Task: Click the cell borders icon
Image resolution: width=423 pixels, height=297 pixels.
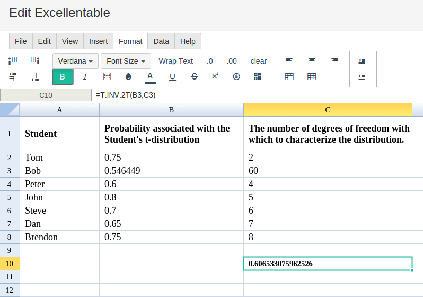Action: 107,77
